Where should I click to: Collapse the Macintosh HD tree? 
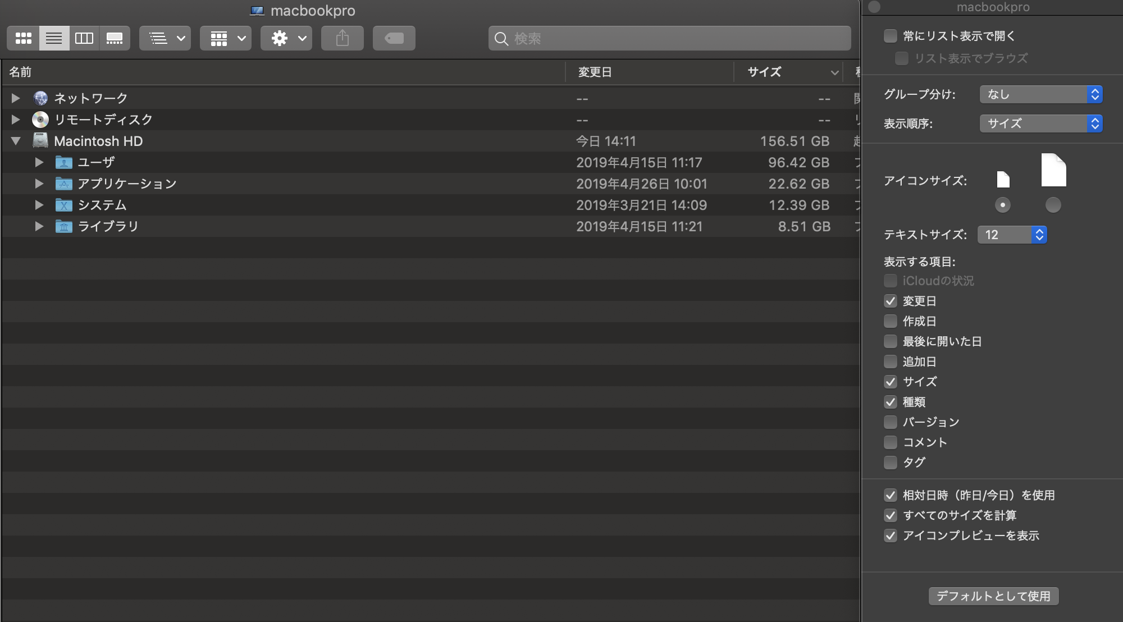16,141
